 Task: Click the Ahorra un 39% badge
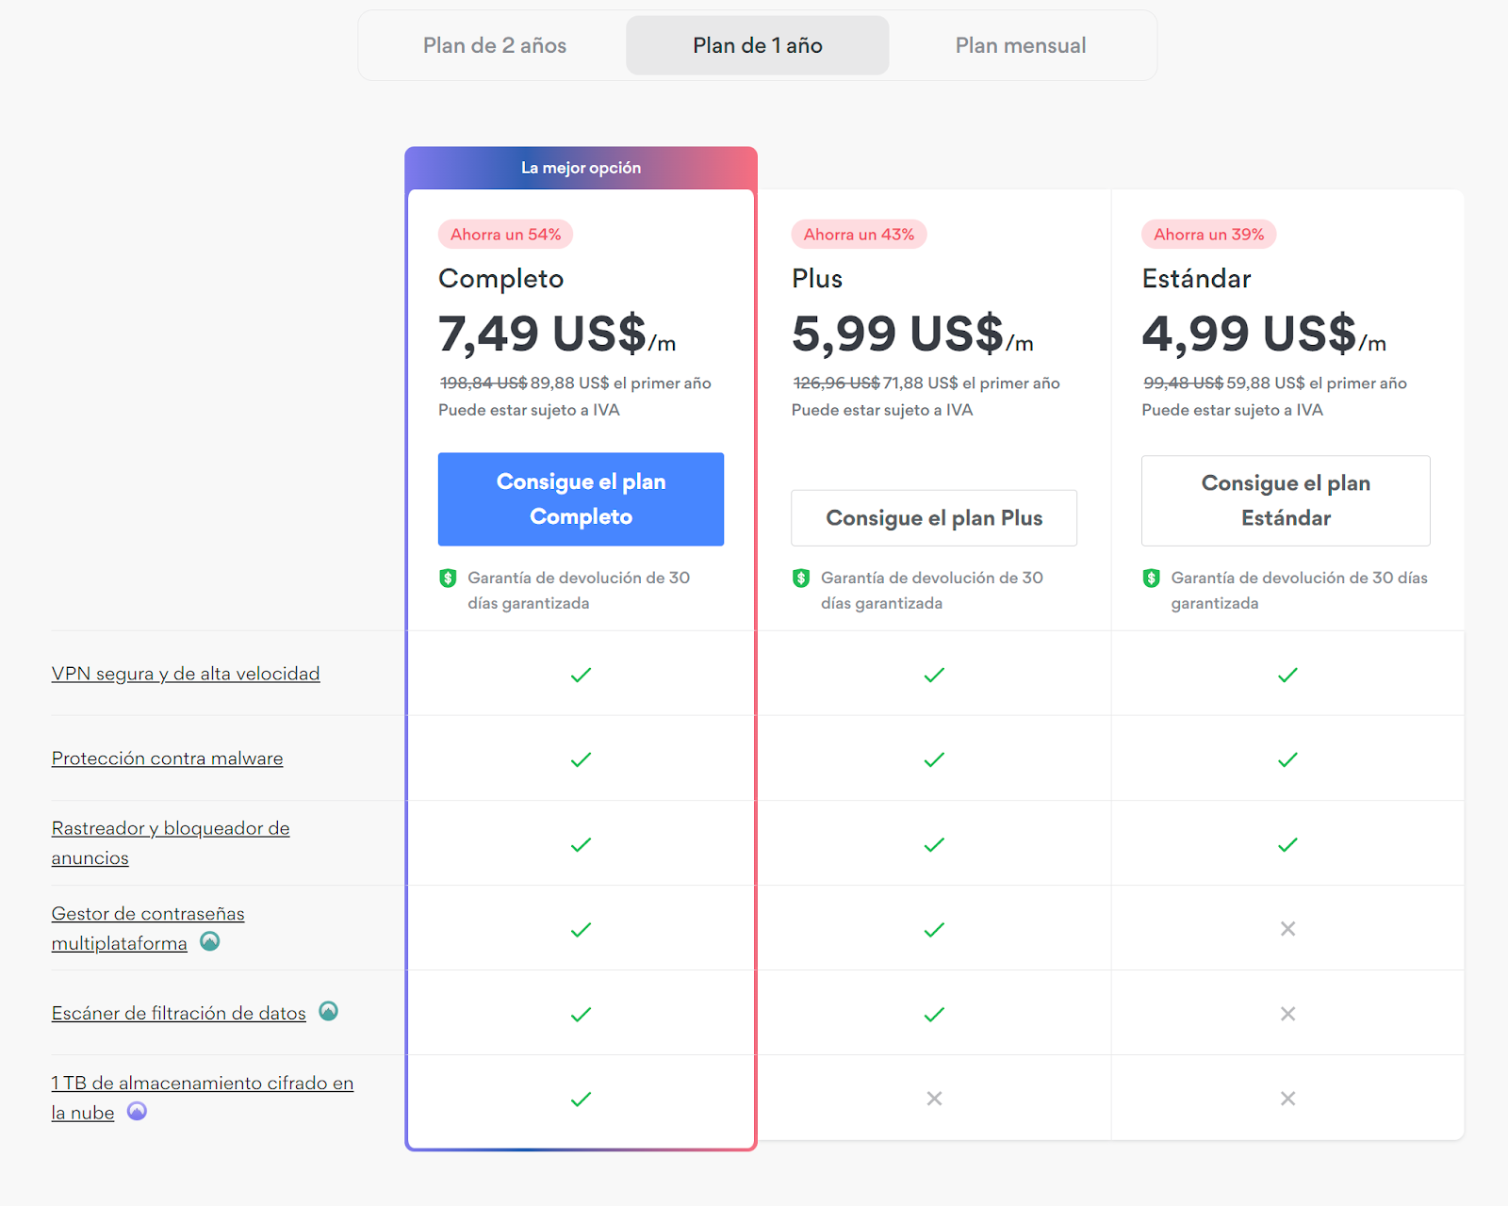[x=1209, y=235]
